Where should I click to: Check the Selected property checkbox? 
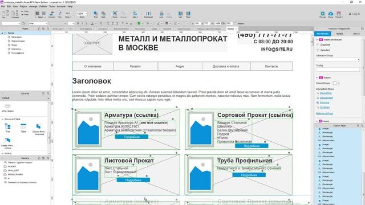318,50
